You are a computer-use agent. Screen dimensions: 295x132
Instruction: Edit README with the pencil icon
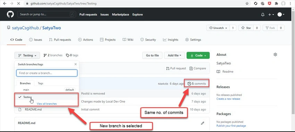(x=202, y=123)
